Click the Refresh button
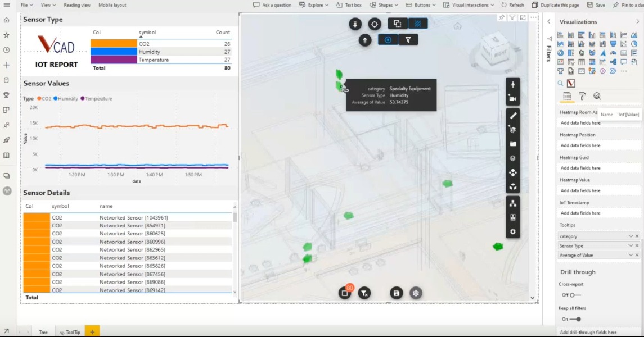Screen dimensions: 644x337 (x=512, y=5)
